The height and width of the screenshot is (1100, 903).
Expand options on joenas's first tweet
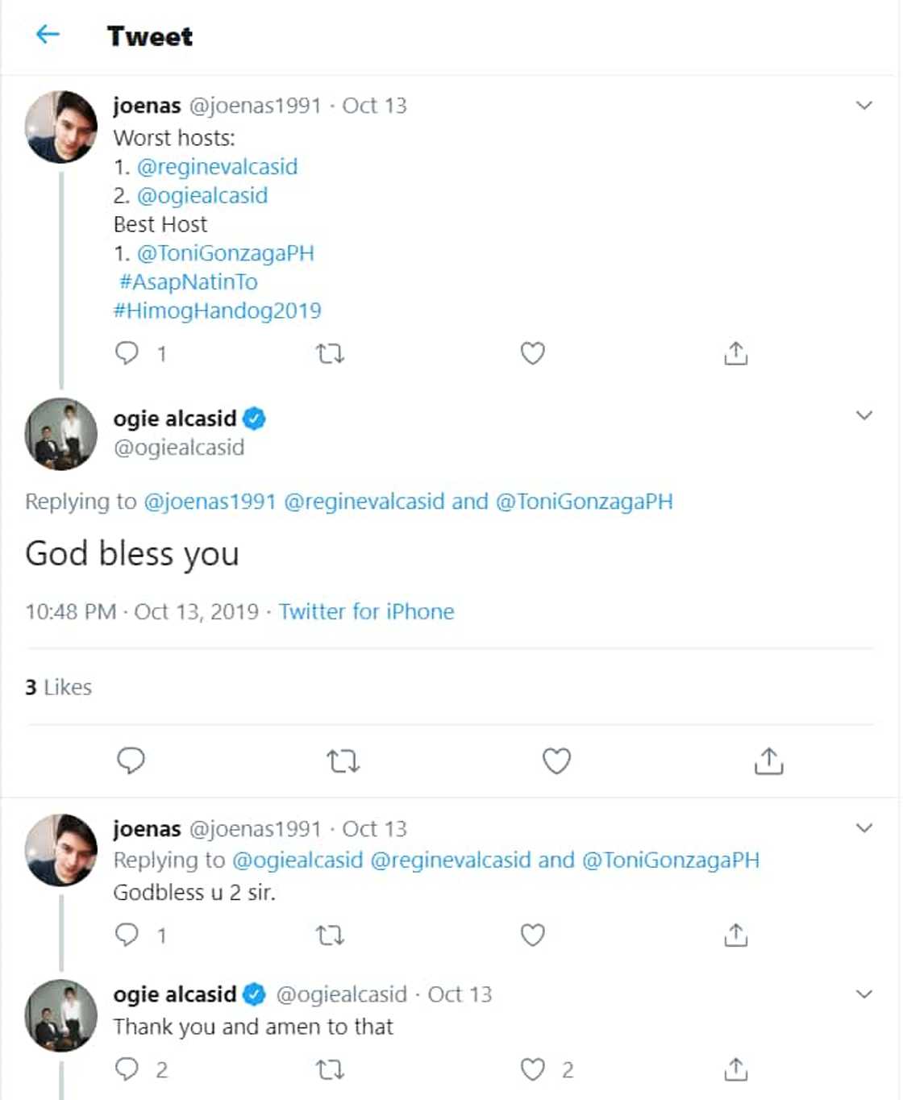(864, 103)
